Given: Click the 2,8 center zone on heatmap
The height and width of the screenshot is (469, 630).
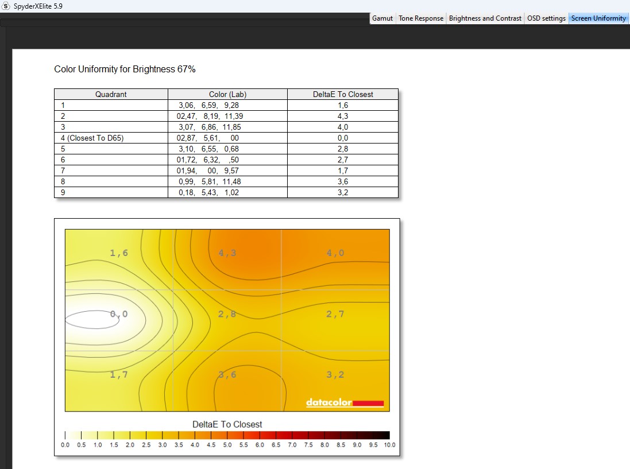Looking at the screenshot, I should click(x=227, y=314).
